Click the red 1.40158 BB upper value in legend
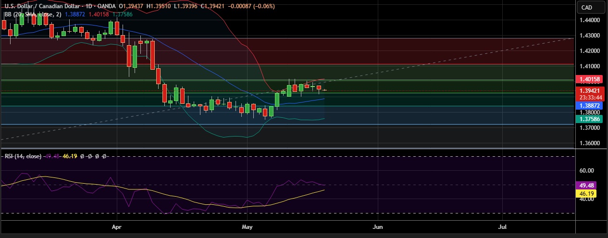 pos(99,14)
